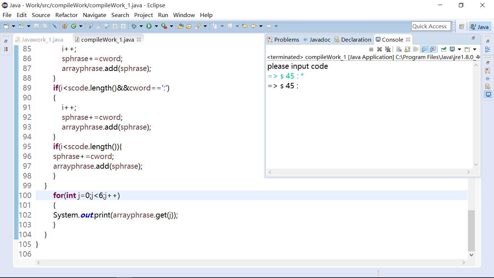Switch to the Problems tab
This screenshot has height=278, width=494.
pyautogui.click(x=283, y=39)
